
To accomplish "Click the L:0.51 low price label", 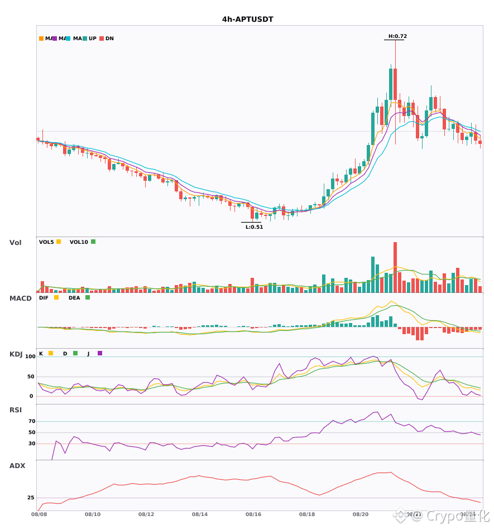I will click(255, 227).
